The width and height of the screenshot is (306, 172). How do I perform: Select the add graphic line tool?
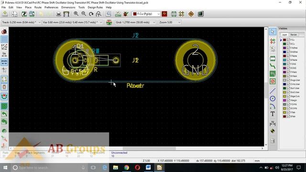coord(273,91)
